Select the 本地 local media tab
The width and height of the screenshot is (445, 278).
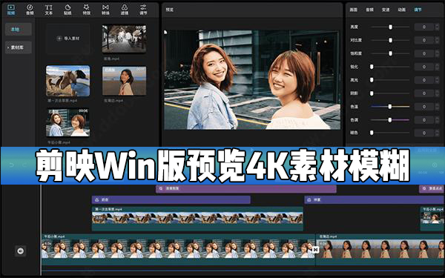click(x=18, y=29)
